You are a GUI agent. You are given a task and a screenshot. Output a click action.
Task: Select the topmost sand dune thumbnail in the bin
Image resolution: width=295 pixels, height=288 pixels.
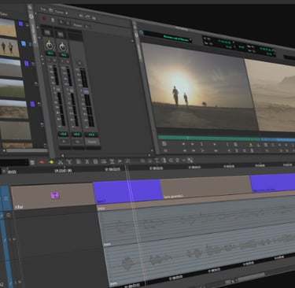click(x=8, y=28)
